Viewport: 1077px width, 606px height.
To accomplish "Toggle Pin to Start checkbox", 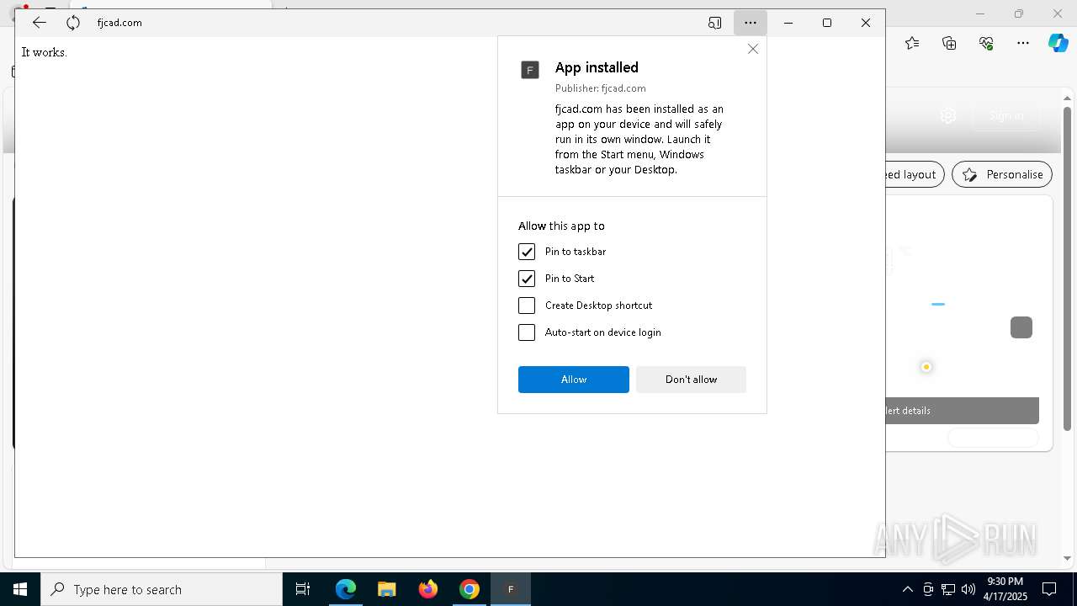I will click(527, 279).
